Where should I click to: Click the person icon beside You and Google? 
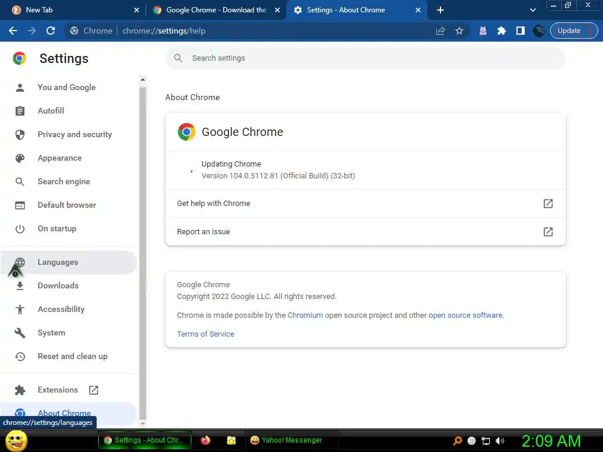(20, 88)
